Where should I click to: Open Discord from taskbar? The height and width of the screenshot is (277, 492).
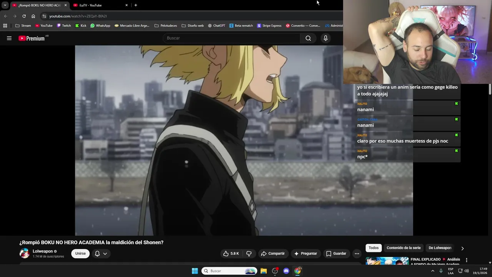[286, 271]
